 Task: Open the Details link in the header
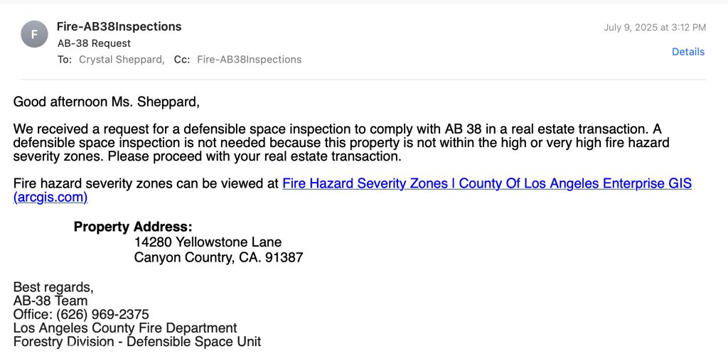click(x=687, y=52)
